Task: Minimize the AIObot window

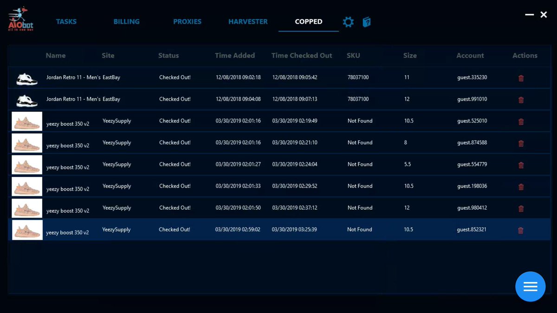Action: point(529,15)
